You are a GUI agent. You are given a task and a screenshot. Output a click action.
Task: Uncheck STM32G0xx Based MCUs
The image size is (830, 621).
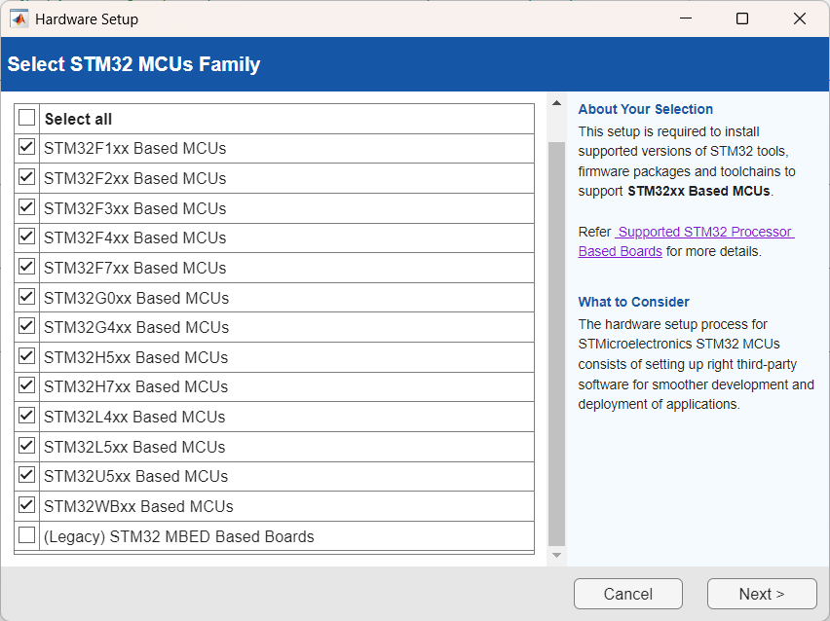pos(26,296)
